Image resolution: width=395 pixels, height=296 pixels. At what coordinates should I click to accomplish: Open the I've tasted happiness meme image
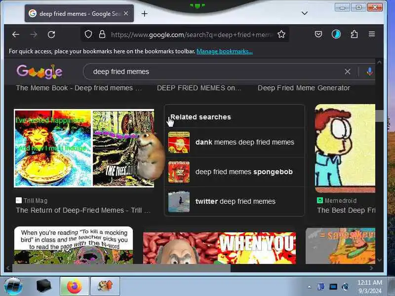(53, 148)
